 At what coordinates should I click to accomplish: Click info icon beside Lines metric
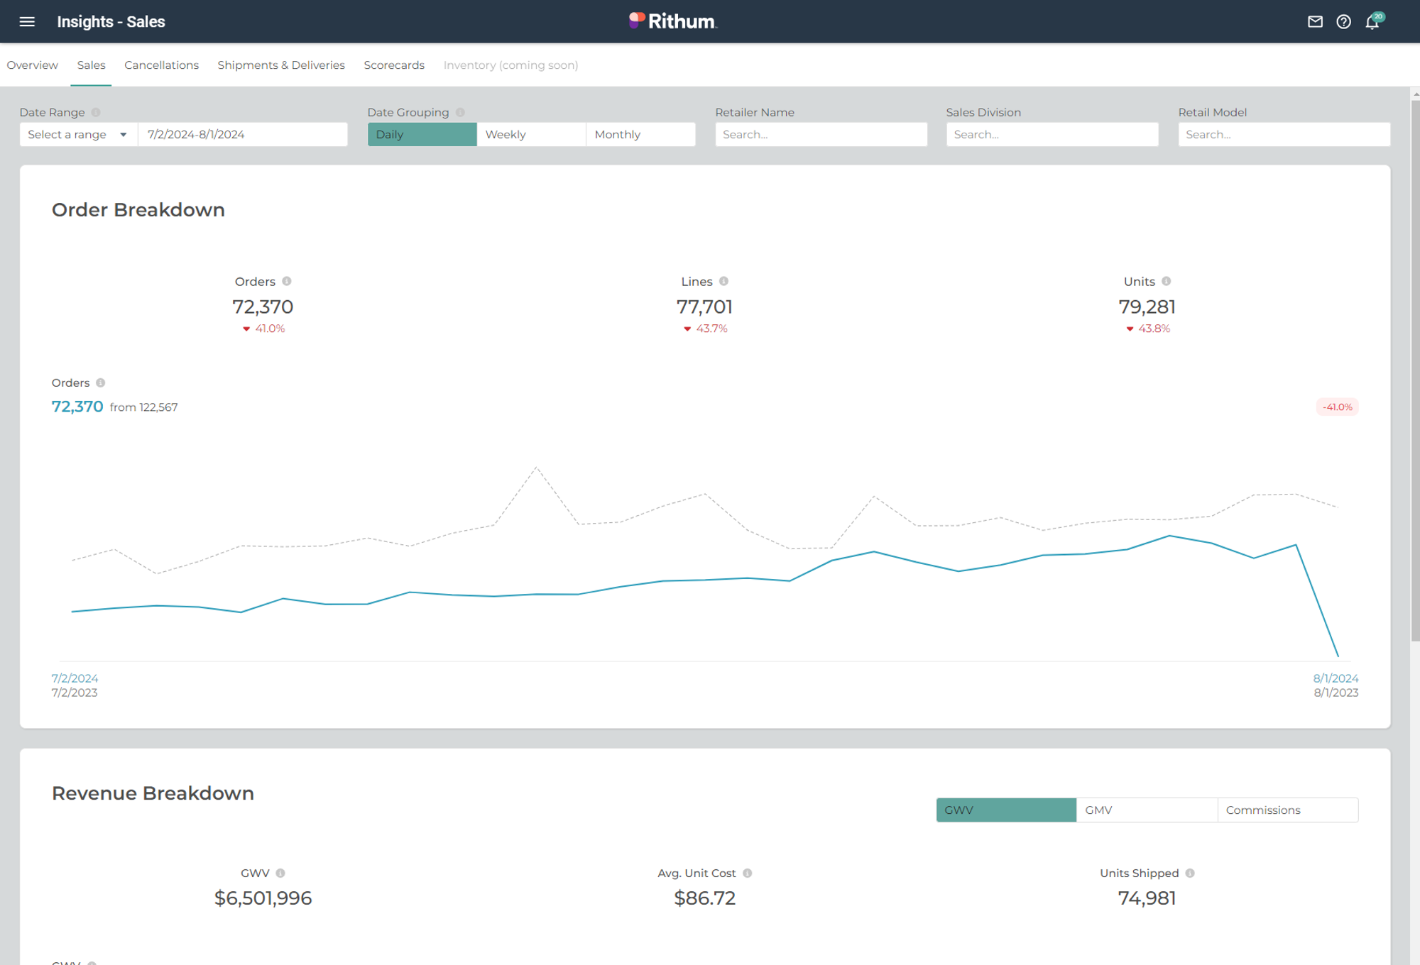point(723,281)
